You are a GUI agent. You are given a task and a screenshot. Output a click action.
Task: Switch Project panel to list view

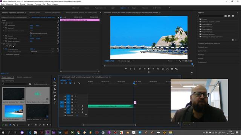(6, 125)
